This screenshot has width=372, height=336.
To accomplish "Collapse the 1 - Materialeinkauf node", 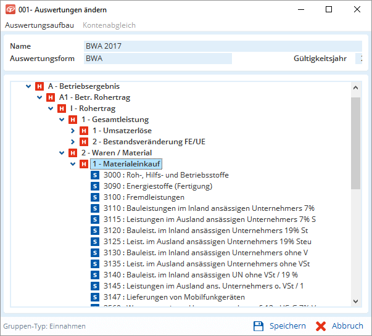I will (73, 164).
